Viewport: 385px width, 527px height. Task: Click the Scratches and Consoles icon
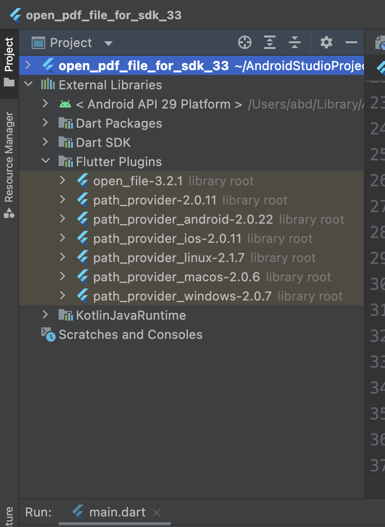tap(48, 335)
